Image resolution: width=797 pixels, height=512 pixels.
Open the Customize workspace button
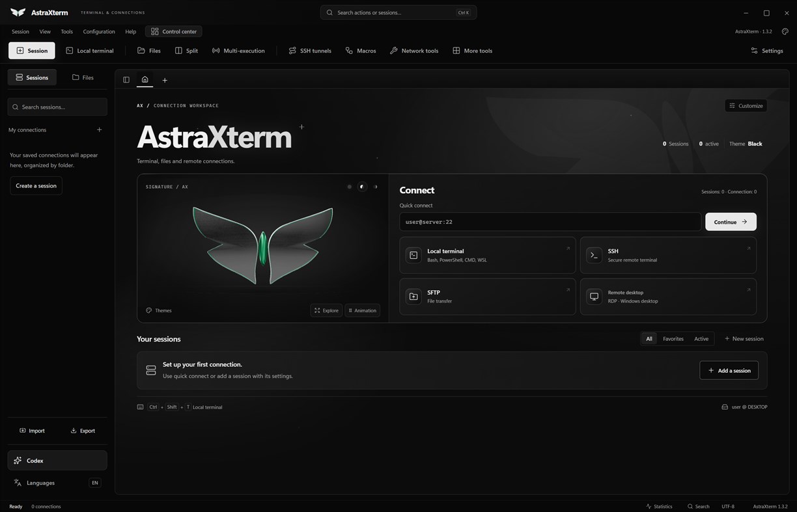click(746, 105)
